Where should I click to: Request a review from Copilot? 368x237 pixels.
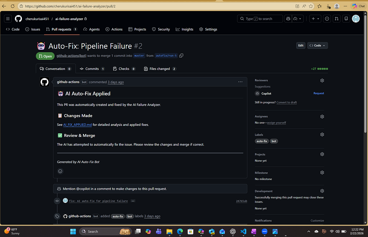pyautogui.click(x=318, y=93)
